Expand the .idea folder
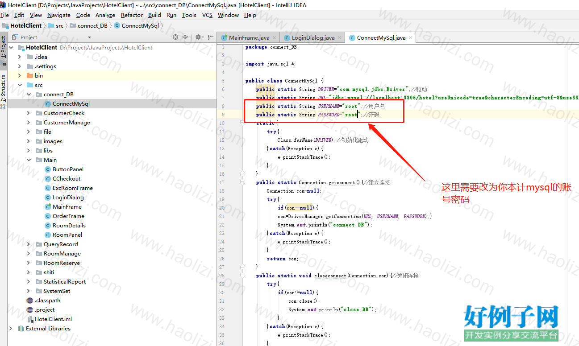Viewport: 579px width, 346px height. click(20, 57)
